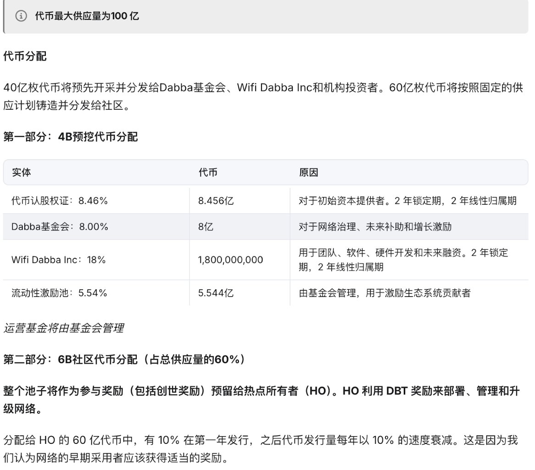Click the paragraph starting '40亿枚代币将预先开采'
The image size is (535, 470).
(x=263, y=96)
